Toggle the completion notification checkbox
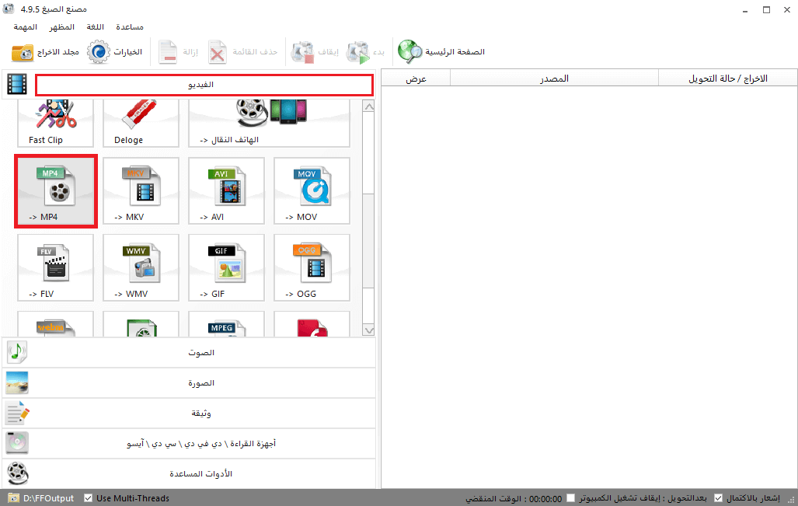This screenshot has height=506, width=798. [x=718, y=498]
